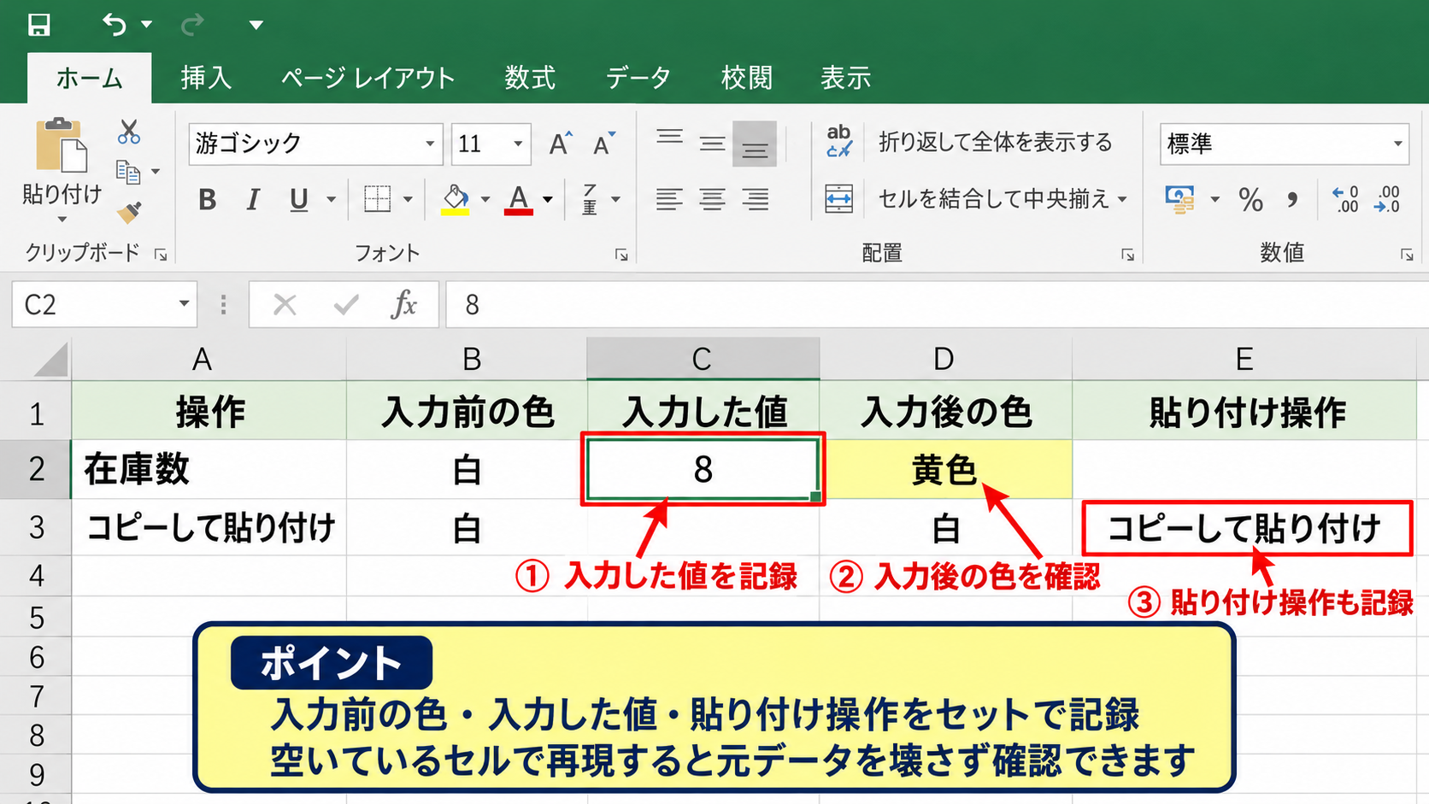The image size is (1429, 804).
Task: Click the large Paste clipboard icon
Action: click(x=62, y=145)
